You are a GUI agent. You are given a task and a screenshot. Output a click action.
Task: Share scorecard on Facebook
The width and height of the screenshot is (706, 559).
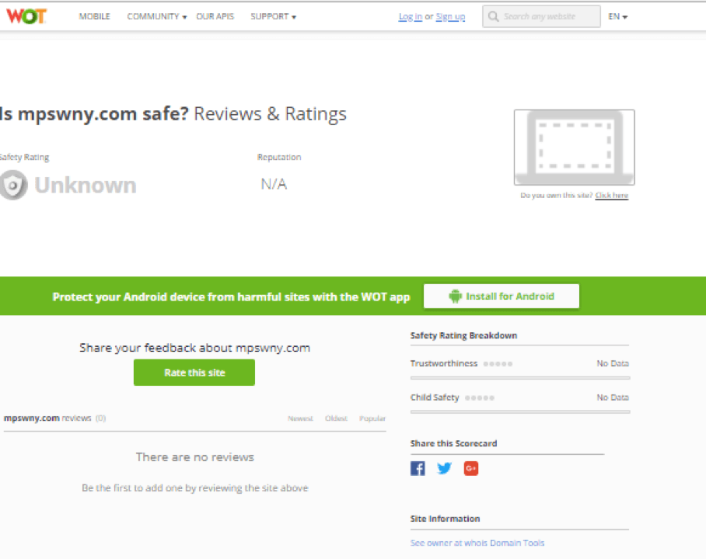pyautogui.click(x=418, y=468)
